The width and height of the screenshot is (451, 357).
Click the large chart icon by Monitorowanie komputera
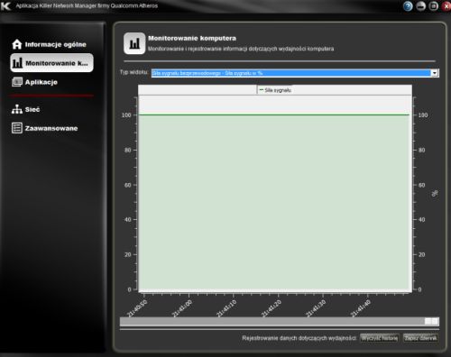coord(134,43)
